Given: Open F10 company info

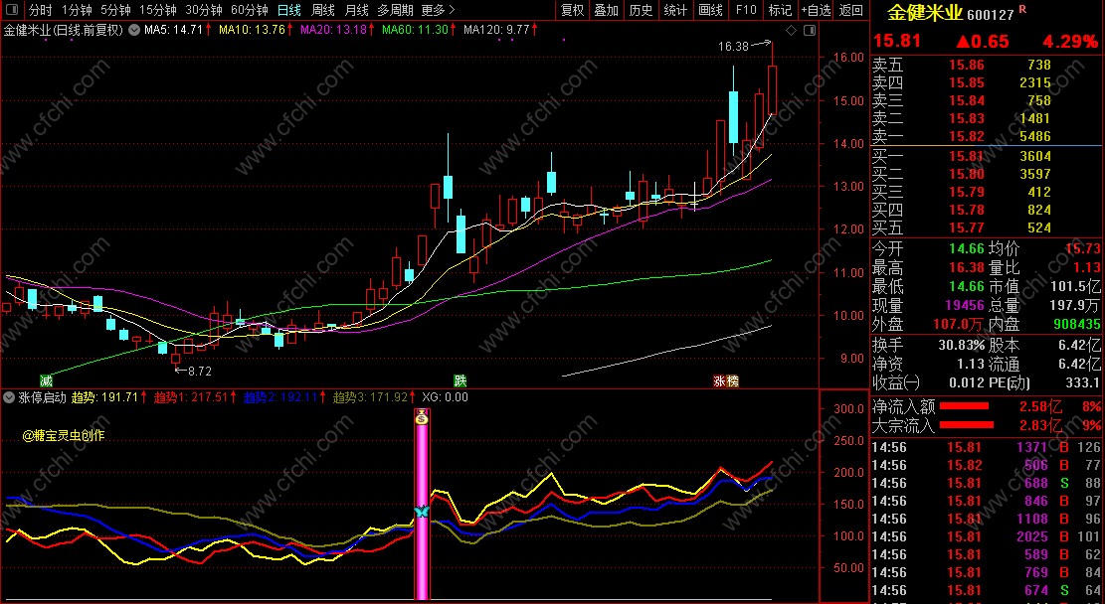Looking at the screenshot, I should [x=746, y=10].
